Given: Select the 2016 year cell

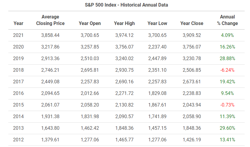Looking at the screenshot, I should coord(18,93).
